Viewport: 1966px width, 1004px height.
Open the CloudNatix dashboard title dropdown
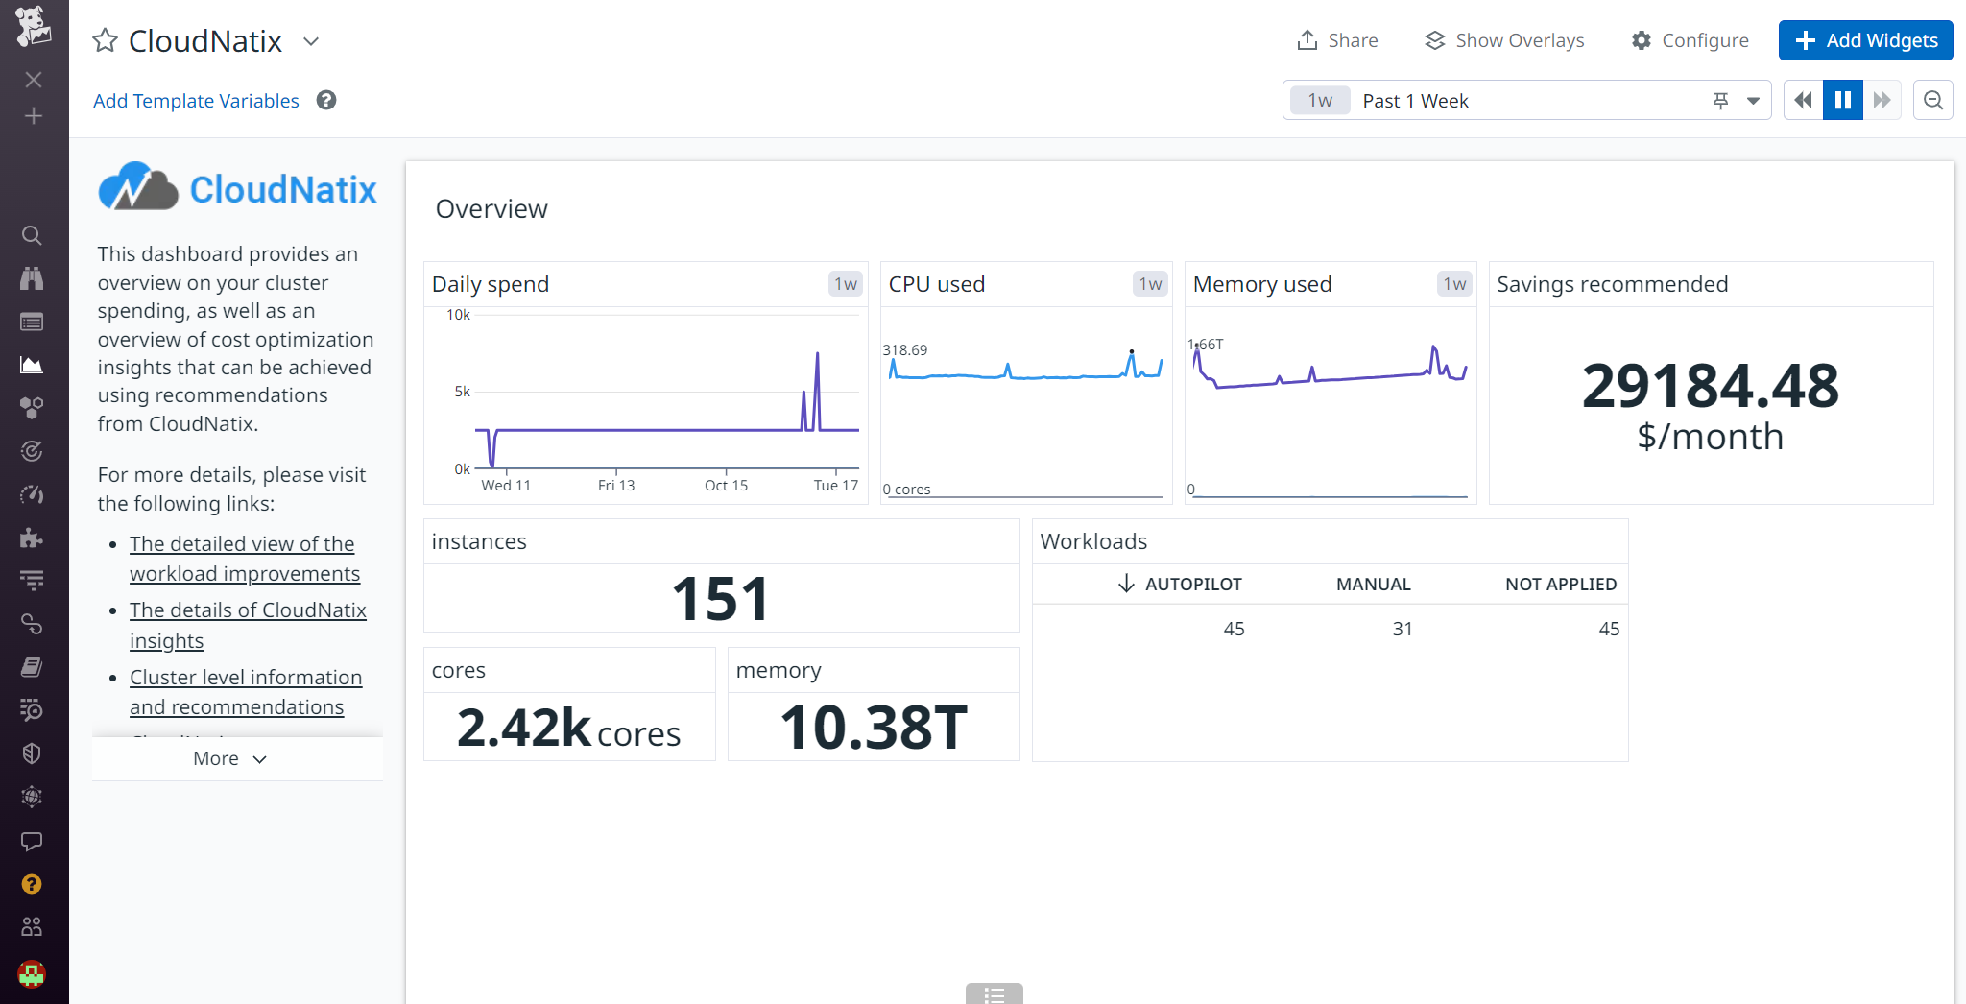[x=310, y=42]
